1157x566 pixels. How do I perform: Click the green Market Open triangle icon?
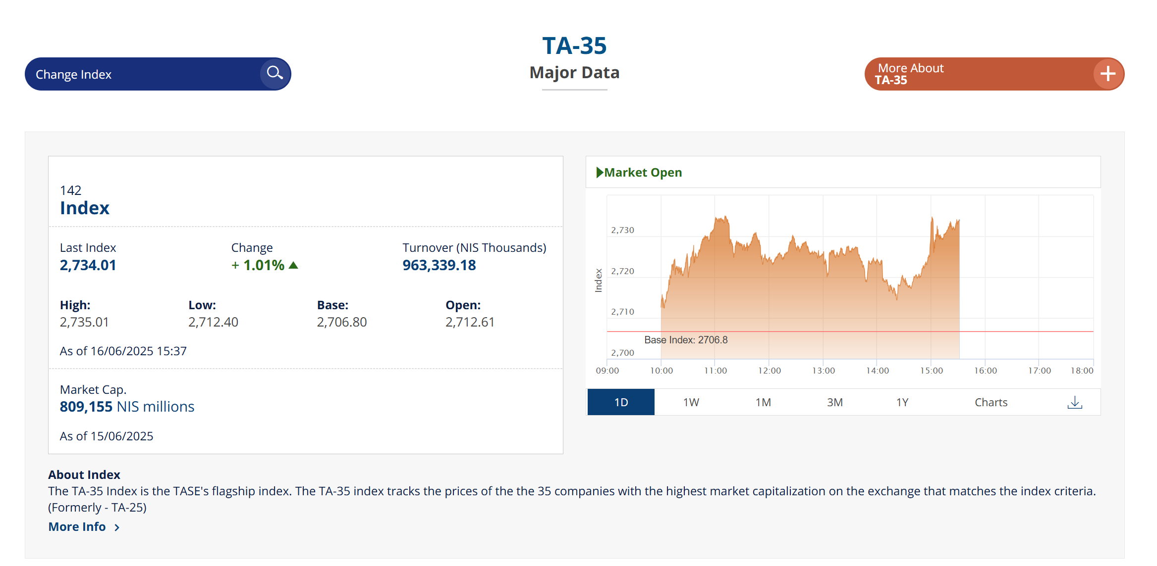(600, 172)
